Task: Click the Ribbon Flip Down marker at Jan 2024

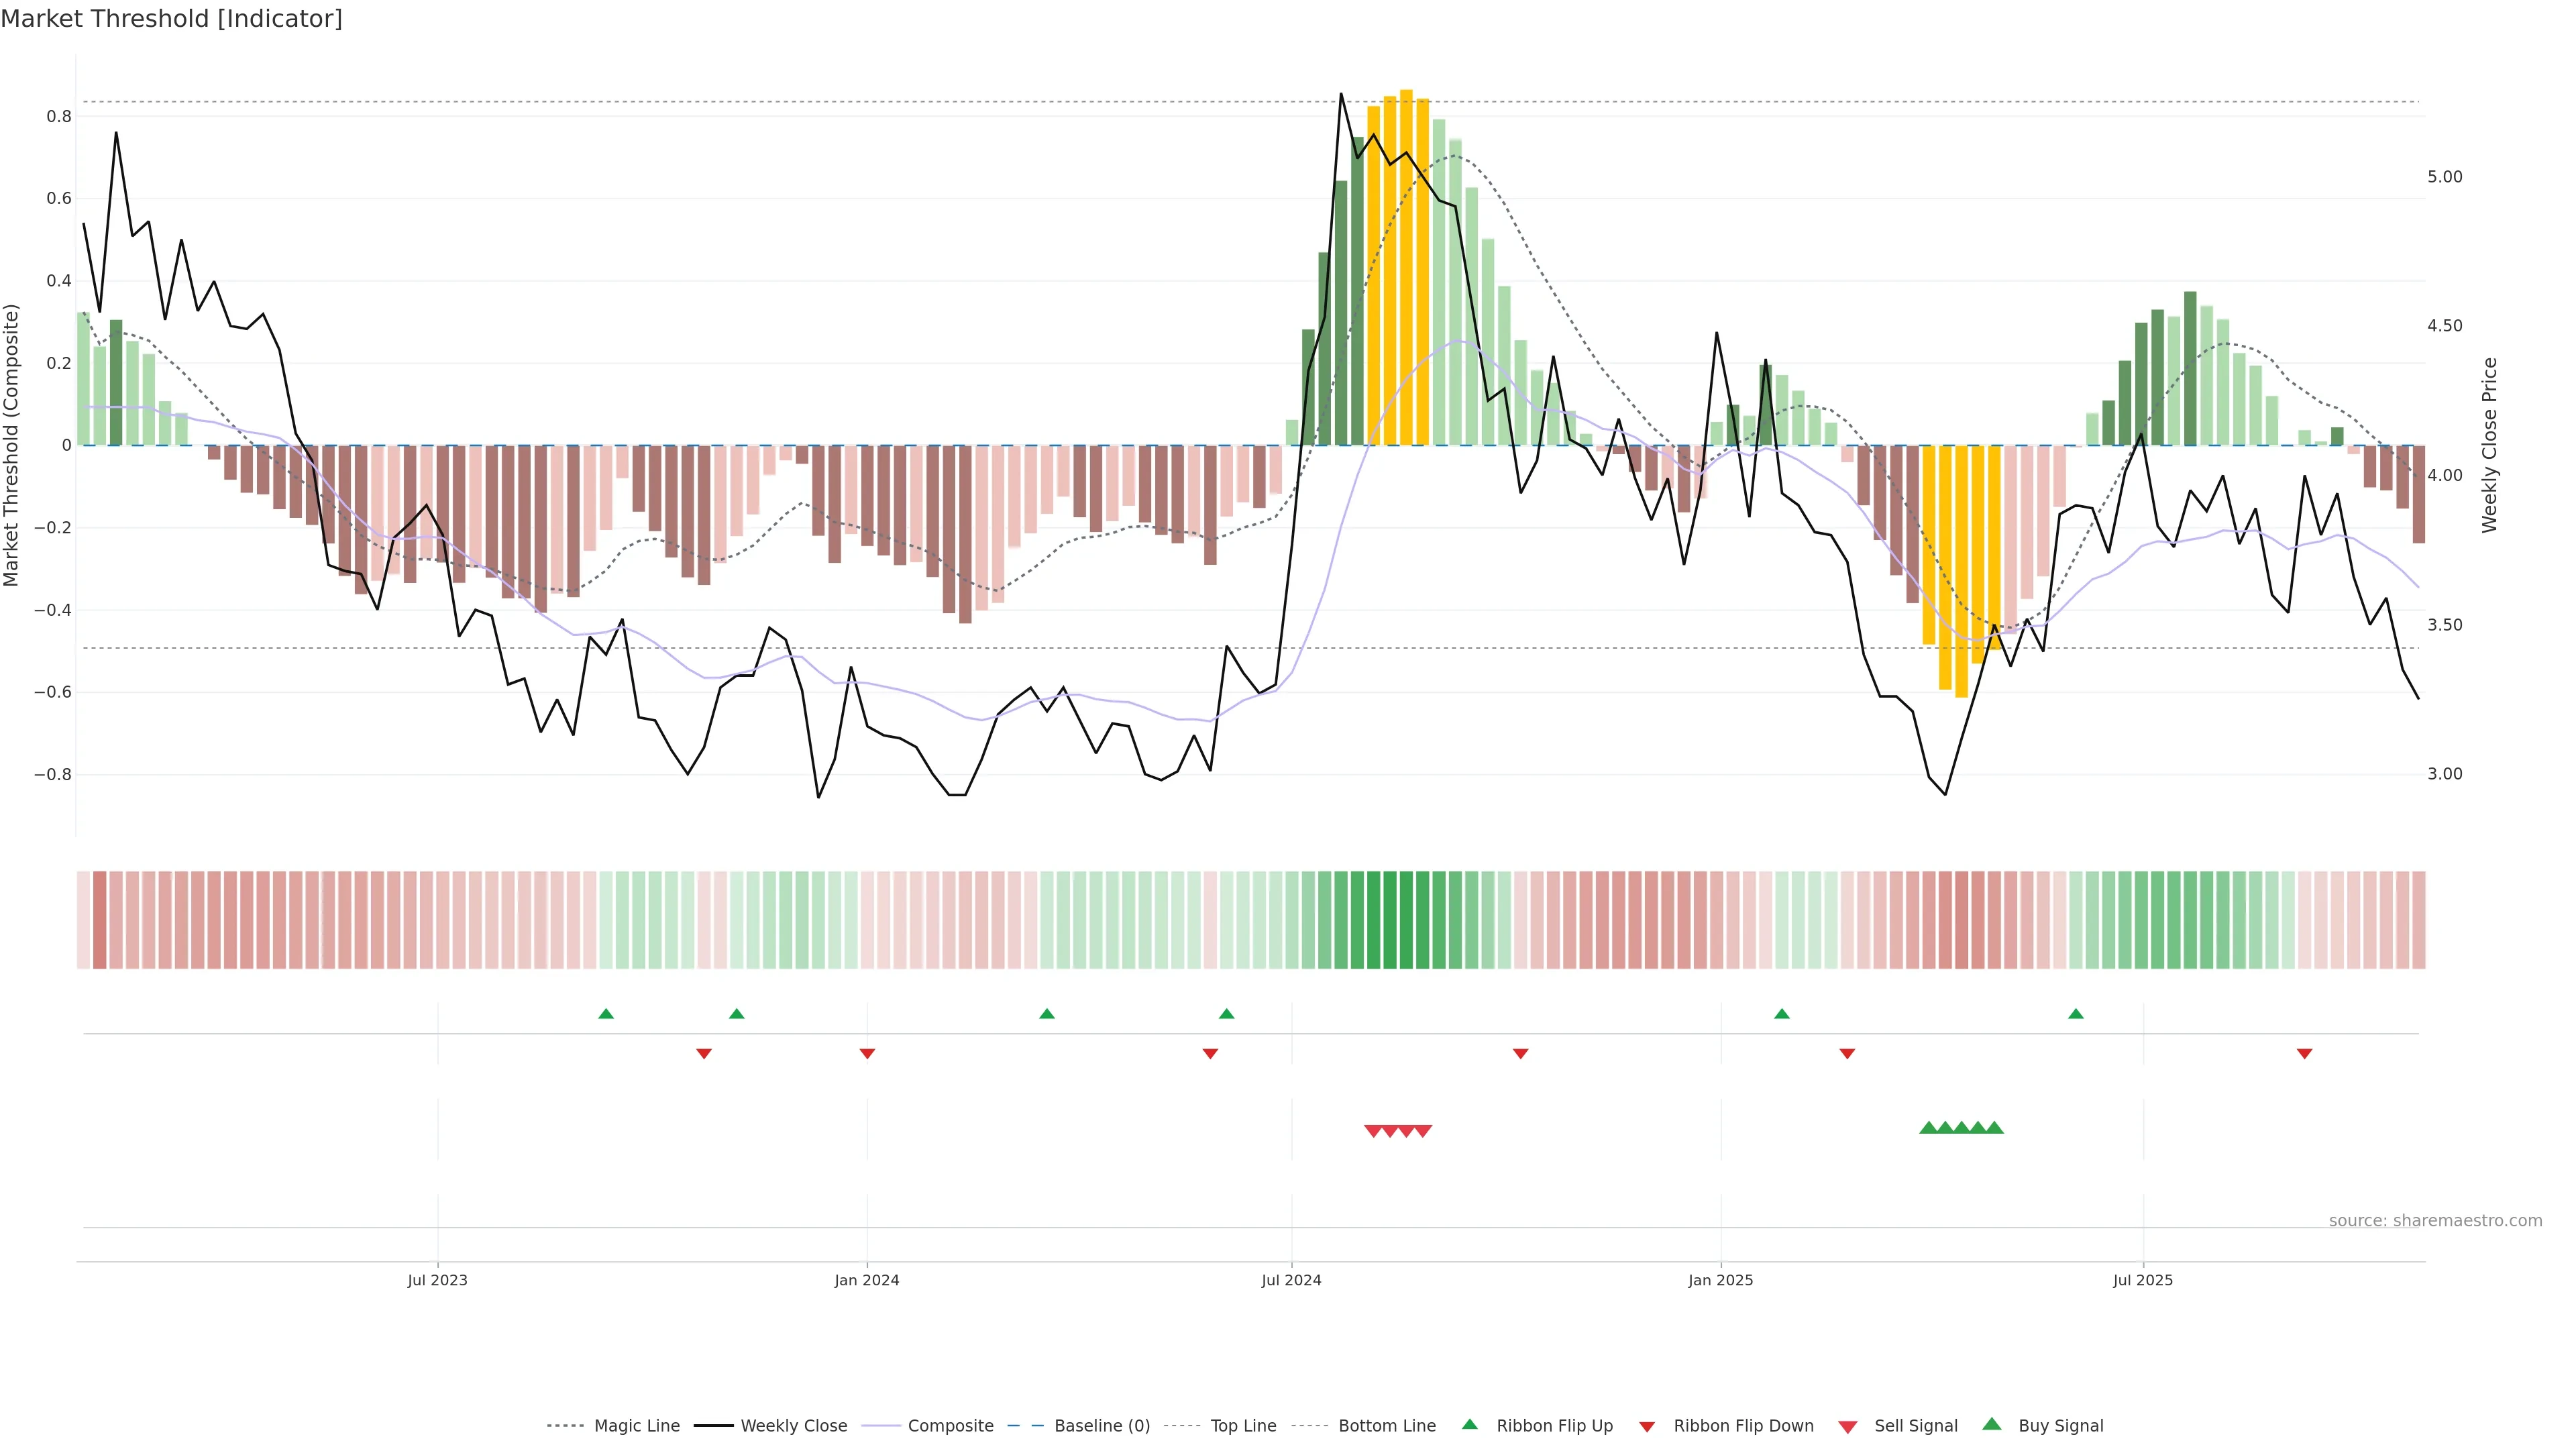Action: [867, 1054]
